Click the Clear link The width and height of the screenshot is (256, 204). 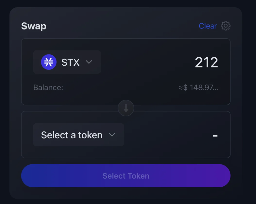(x=208, y=26)
